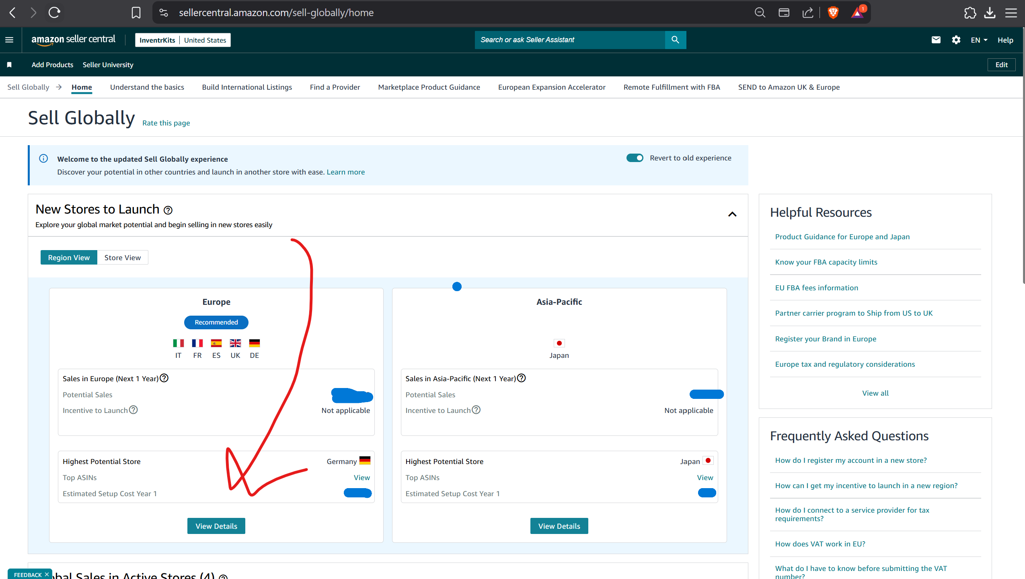This screenshot has height=579, width=1025.
Task: Open Europe Incentive to Launch help icon
Action: coord(133,410)
